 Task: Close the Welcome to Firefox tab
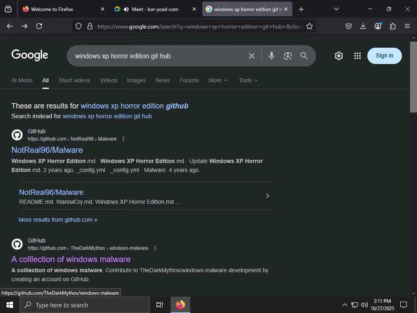[103, 9]
